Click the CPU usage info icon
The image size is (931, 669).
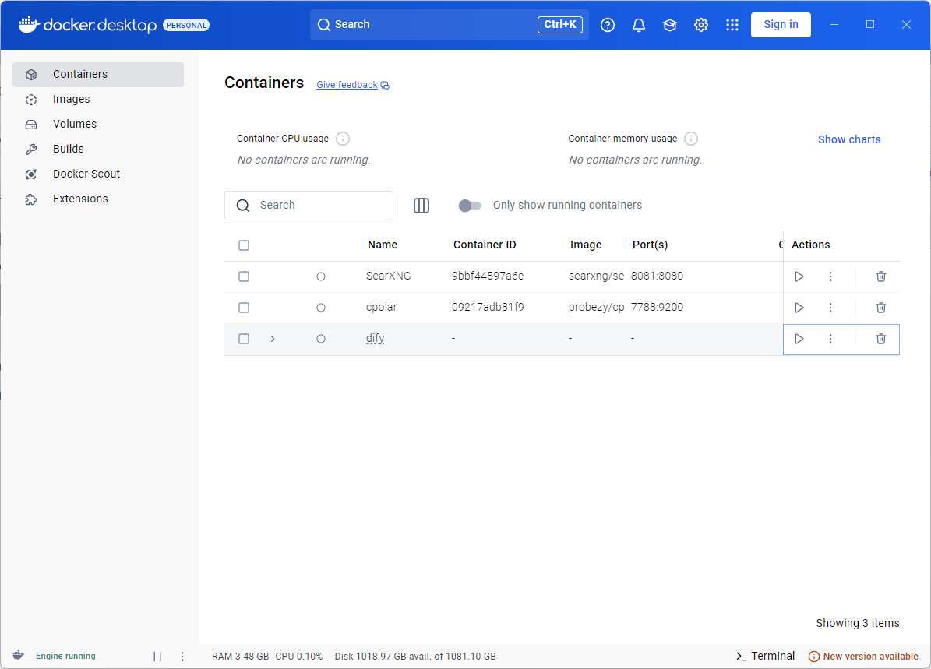(x=343, y=139)
